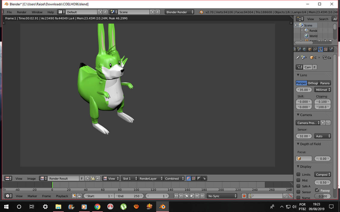The height and width of the screenshot is (212, 340).
Task: Click the F button next to Cam datablock
Action: point(315,67)
